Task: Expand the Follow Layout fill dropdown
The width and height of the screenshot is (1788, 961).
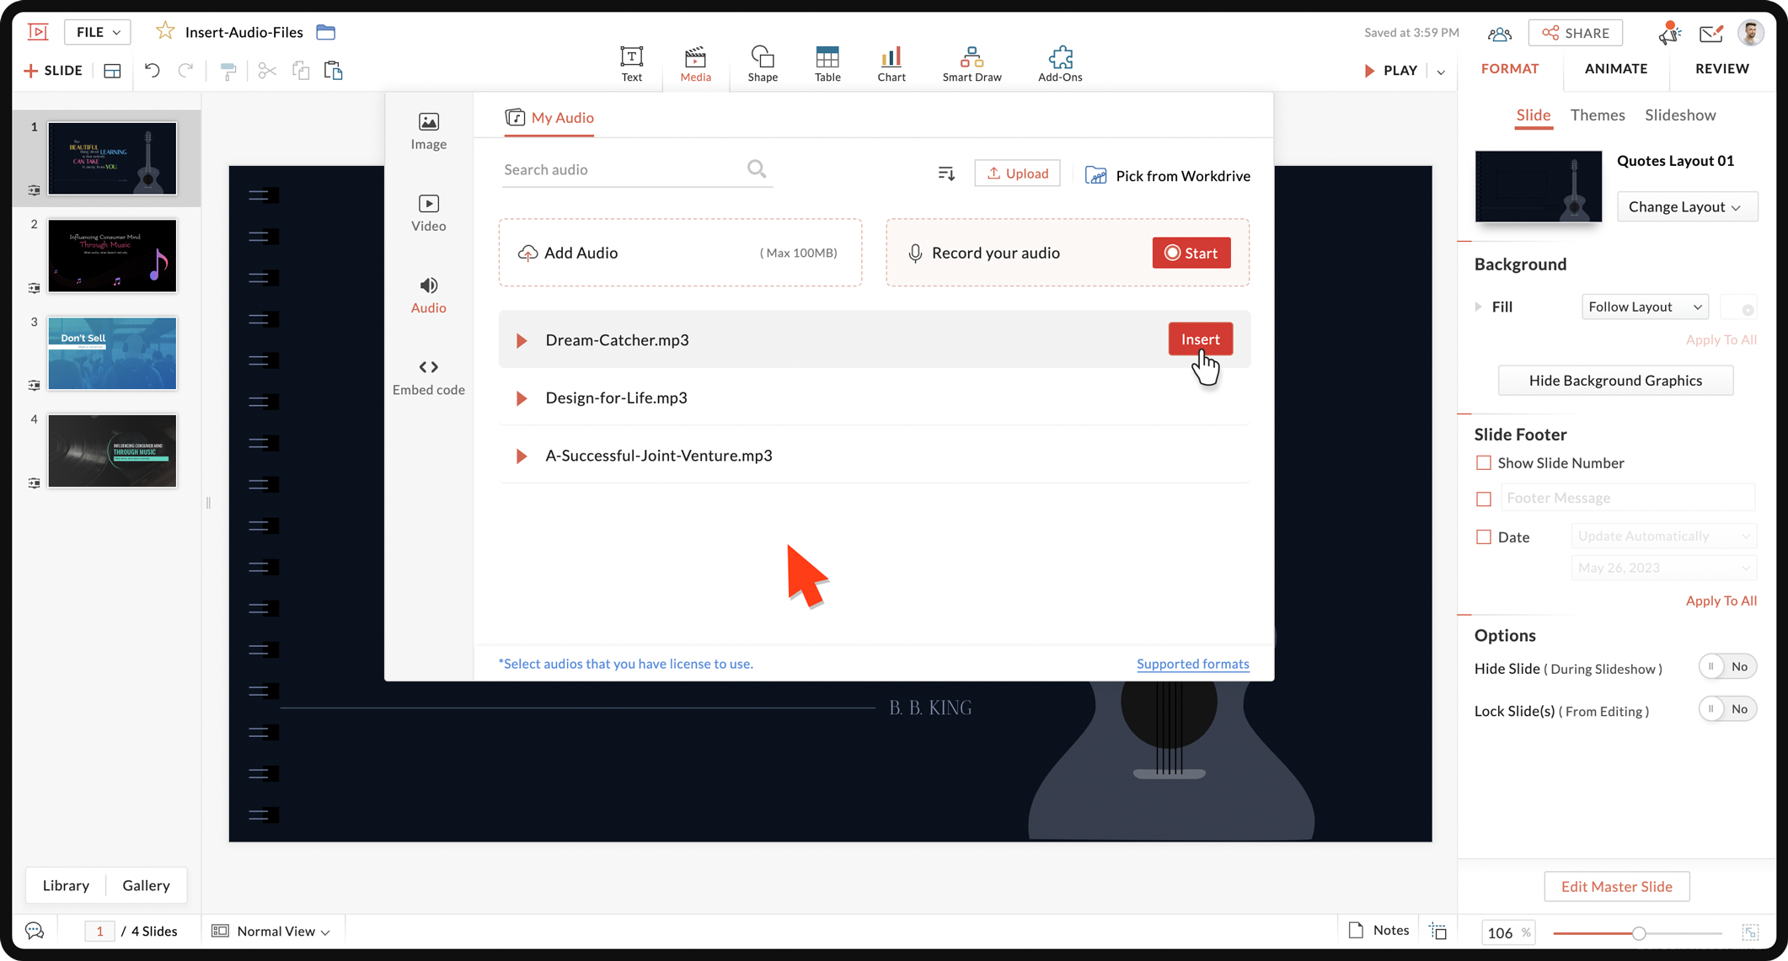Action: tap(1644, 307)
